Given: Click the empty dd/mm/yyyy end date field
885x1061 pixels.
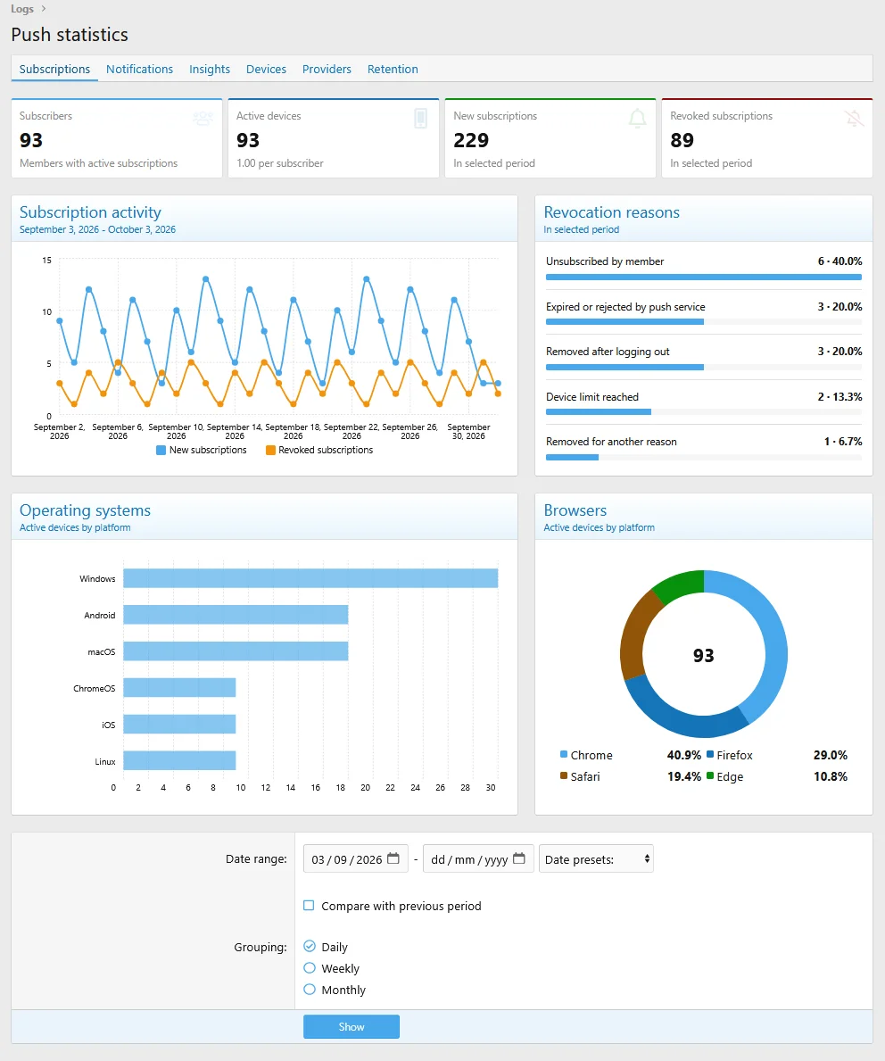Looking at the screenshot, I should pos(478,858).
